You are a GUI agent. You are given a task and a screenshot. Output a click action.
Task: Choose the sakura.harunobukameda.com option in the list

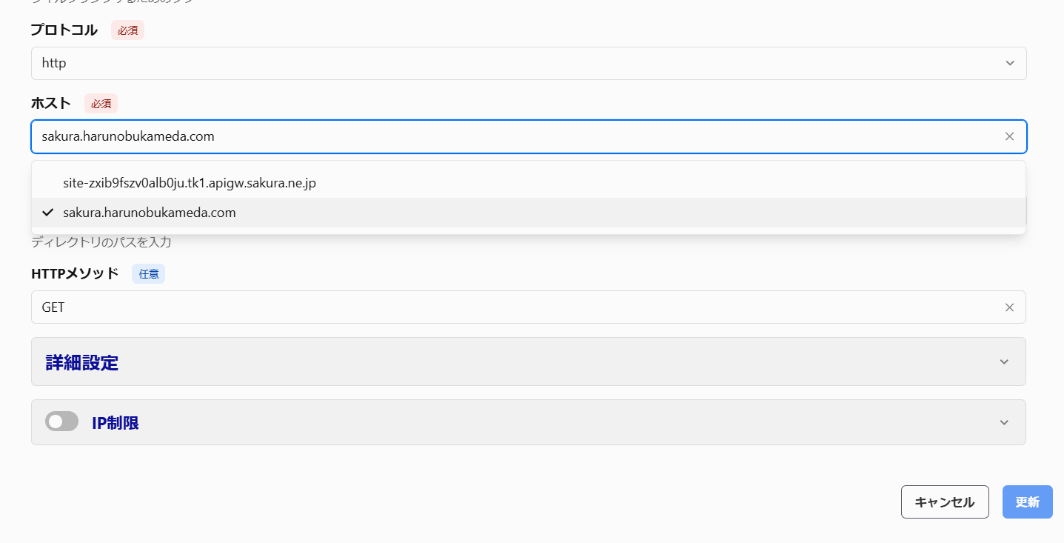click(x=150, y=213)
